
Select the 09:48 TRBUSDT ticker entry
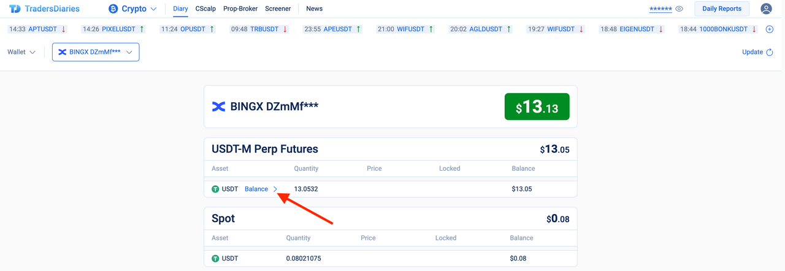click(259, 29)
